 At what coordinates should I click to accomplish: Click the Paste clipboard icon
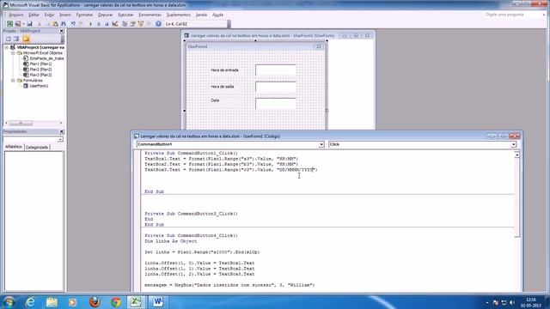tap(55, 24)
